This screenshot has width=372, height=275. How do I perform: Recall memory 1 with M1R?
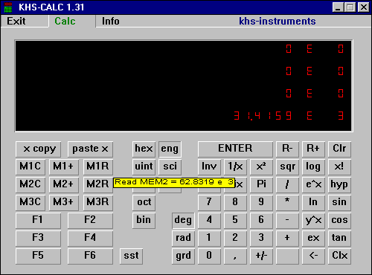pyautogui.click(x=98, y=166)
